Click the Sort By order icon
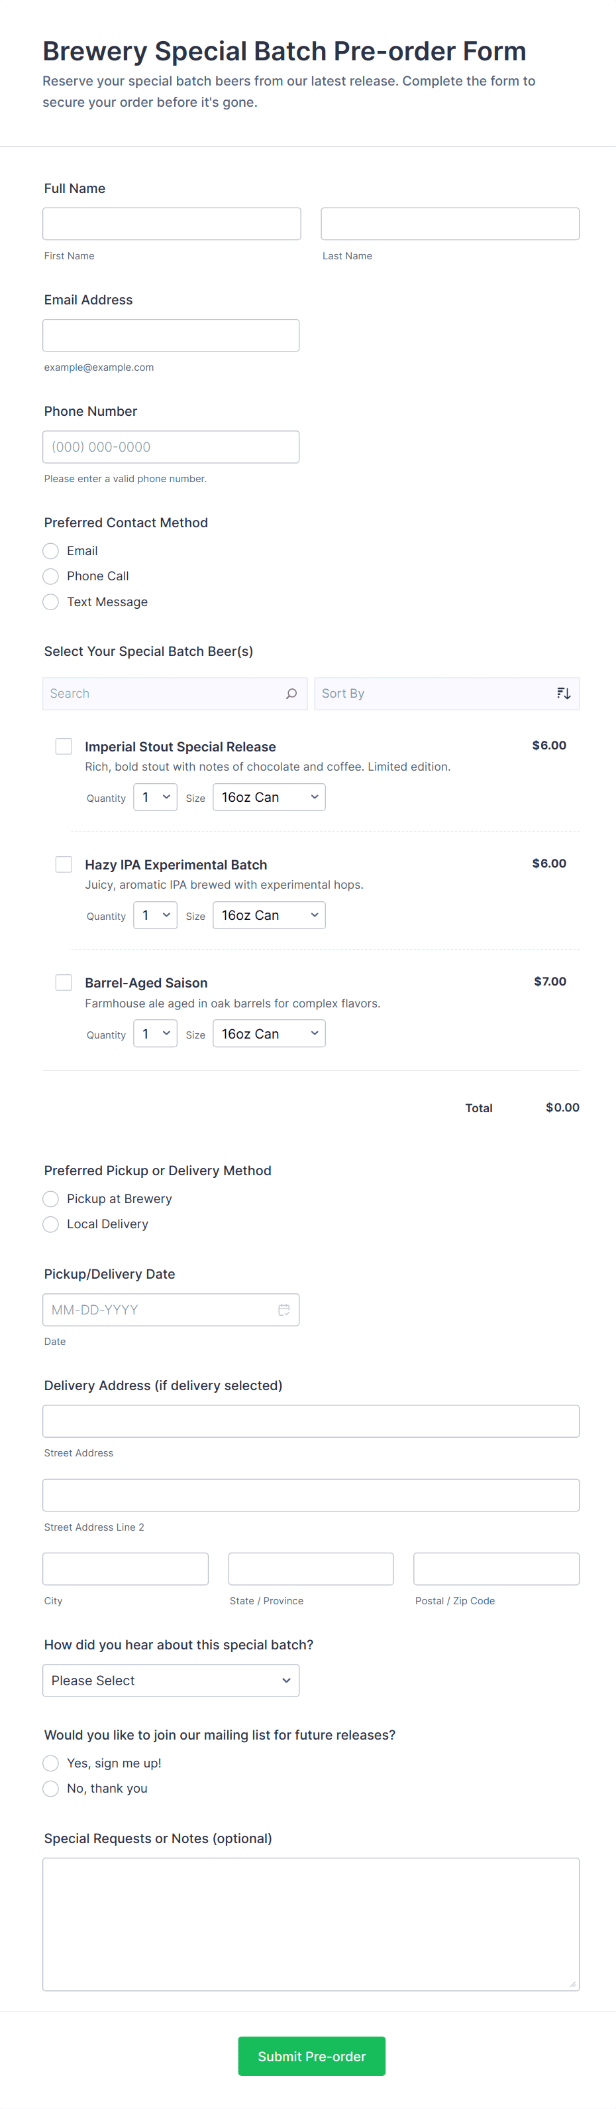The height and width of the screenshot is (2109, 616). 564,694
